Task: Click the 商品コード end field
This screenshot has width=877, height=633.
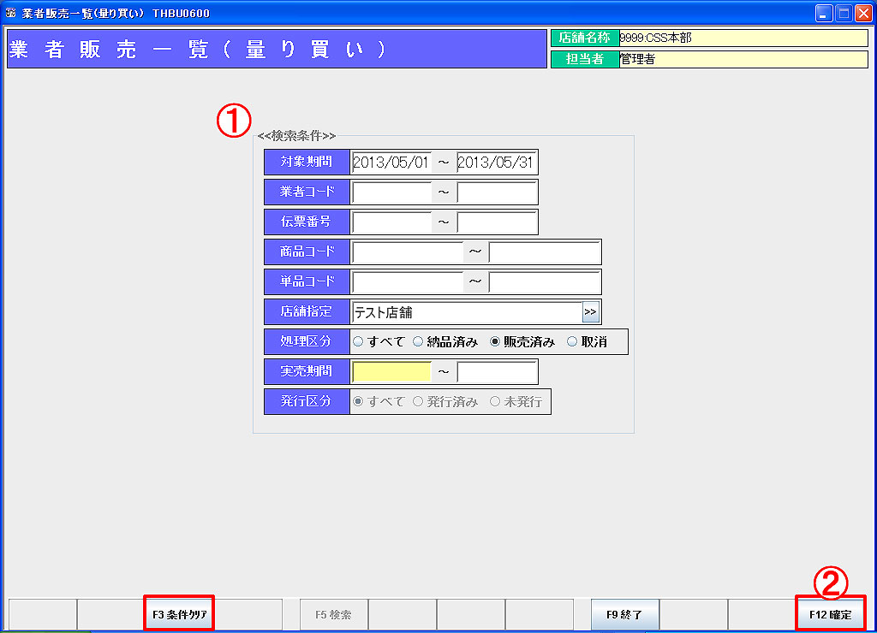Action: point(545,252)
